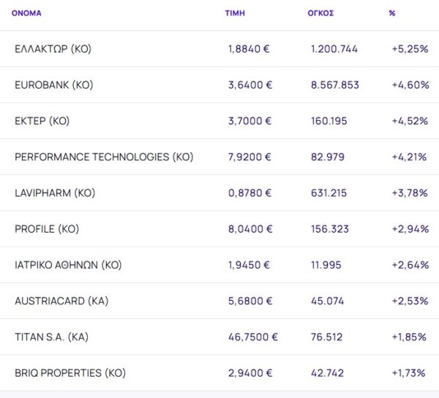Click the +1,73% change value
This screenshot has height=398, width=439.
point(409,373)
